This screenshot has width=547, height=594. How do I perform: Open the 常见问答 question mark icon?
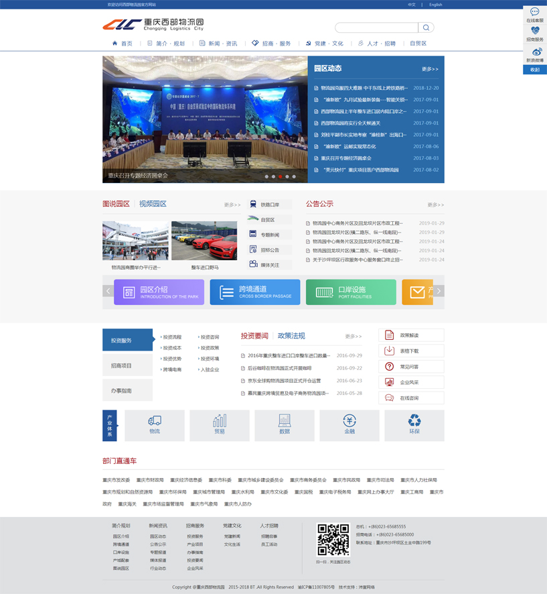click(x=389, y=367)
